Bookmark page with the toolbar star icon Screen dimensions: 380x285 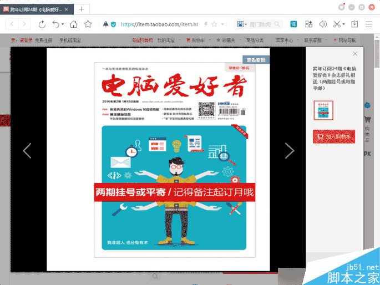pyautogui.click(x=88, y=24)
